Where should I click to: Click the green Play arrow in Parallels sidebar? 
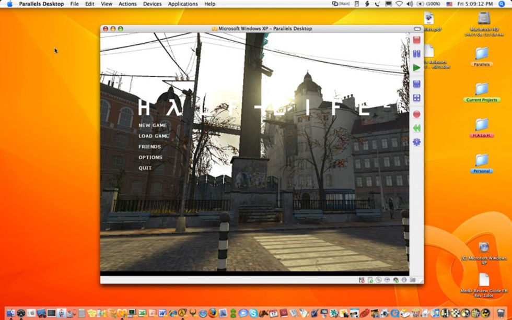pyautogui.click(x=416, y=68)
